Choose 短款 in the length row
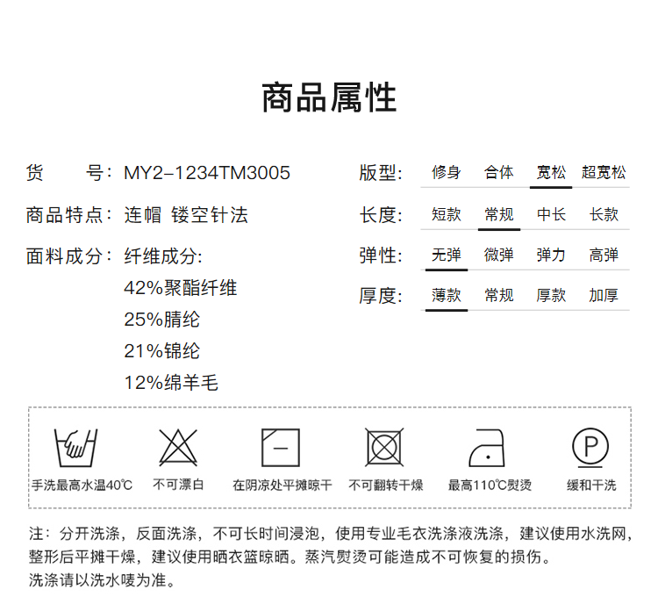Image resolution: width=658 pixels, height=597 pixels. [x=446, y=214]
